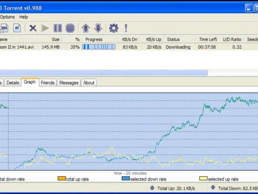Move the torrent down in queue
Screen dimensions: 258x194
pos(98,28)
